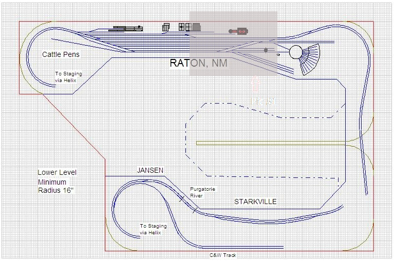394x261 pixels.
Task: Click the turntable circle in Raton yard
Action: (x=296, y=52)
